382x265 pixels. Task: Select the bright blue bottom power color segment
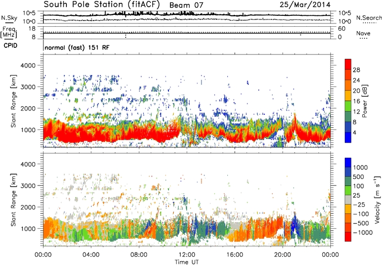348,137
